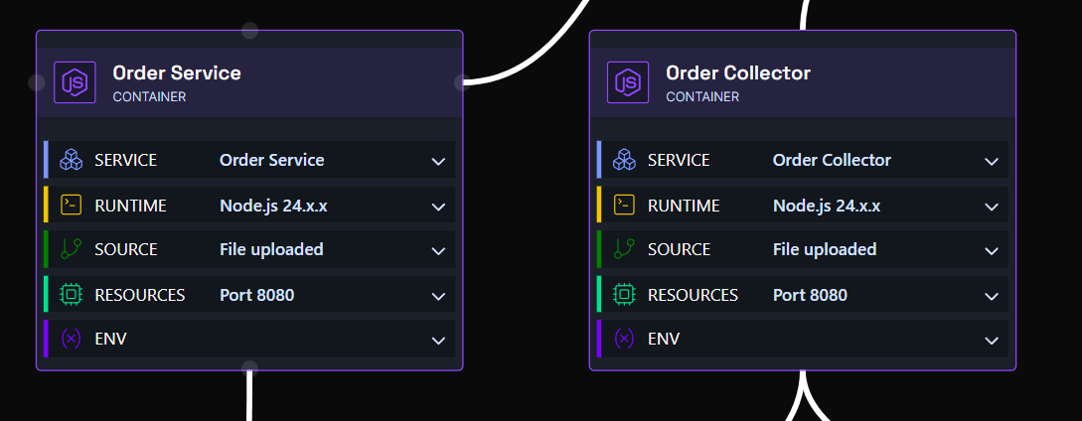Screen dimensions: 1082x421
Task: Click the bottom connection handle on Order Service
Action: [249, 368]
